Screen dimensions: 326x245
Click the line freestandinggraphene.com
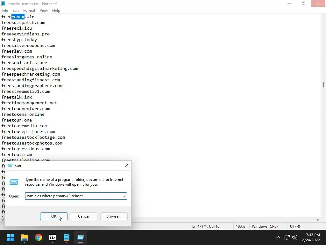(32, 86)
